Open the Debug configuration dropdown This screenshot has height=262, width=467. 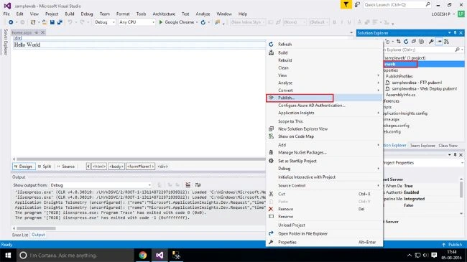[x=105, y=22]
